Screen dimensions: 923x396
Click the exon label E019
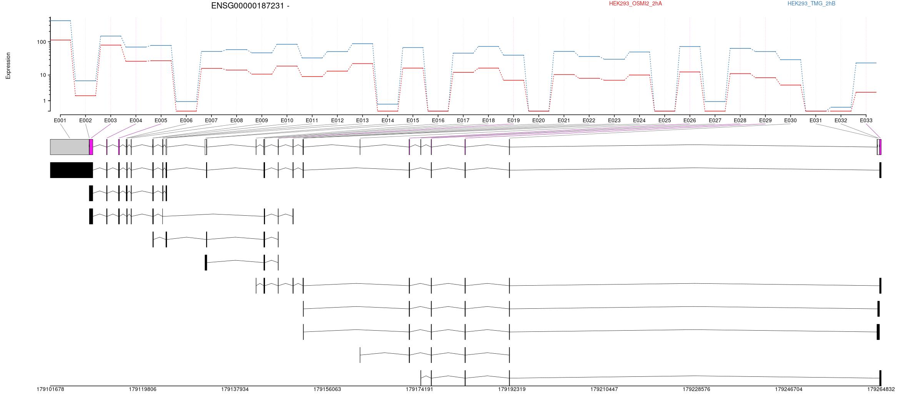513,120
